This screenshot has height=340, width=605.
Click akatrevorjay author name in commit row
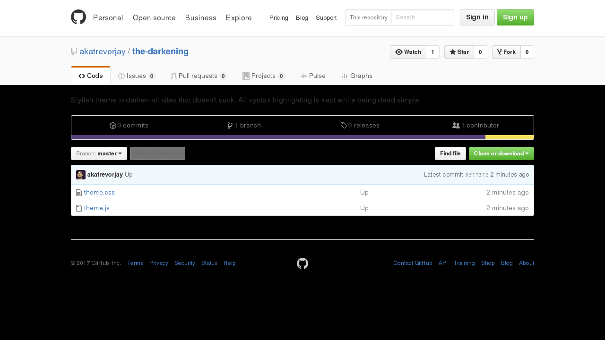105,175
